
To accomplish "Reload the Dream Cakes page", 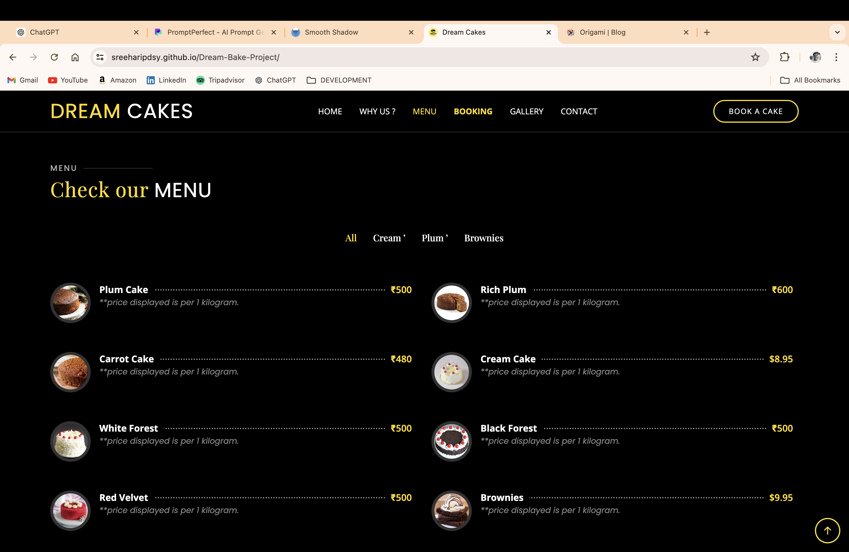I will pos(54,57).
